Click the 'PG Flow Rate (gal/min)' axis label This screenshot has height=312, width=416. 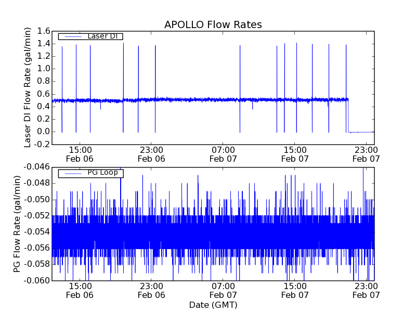pyautogui.click(x=17, y=224)
